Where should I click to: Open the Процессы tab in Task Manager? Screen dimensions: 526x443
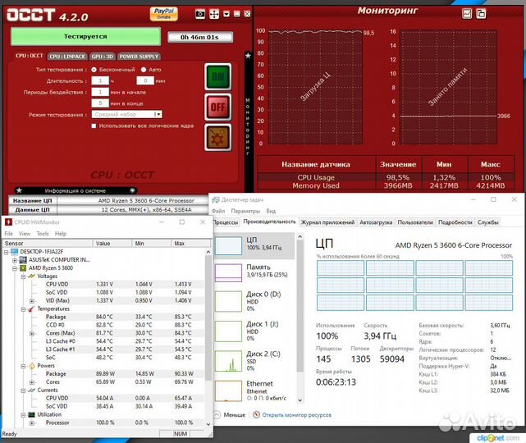(226, 222)
